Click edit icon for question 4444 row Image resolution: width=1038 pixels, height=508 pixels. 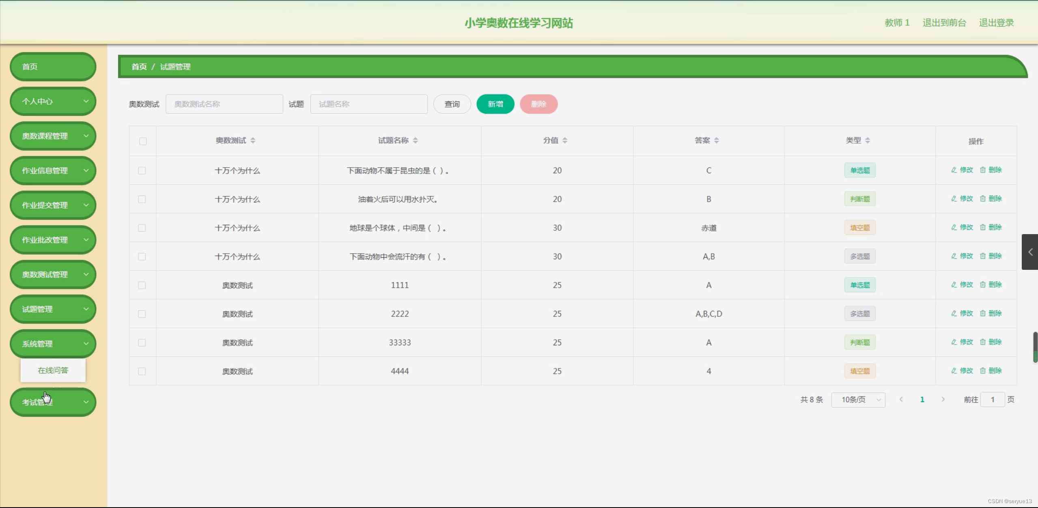coord(954,370)
